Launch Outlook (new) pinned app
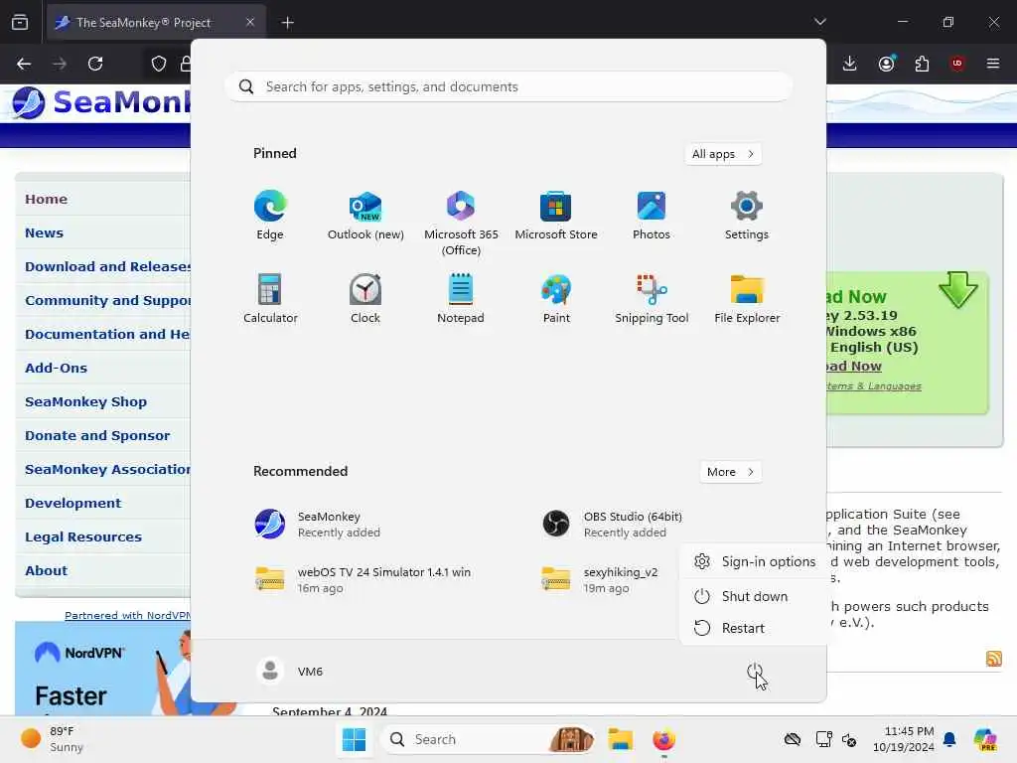The width and height of the screenshot is (1017, 763). point(365,216)
